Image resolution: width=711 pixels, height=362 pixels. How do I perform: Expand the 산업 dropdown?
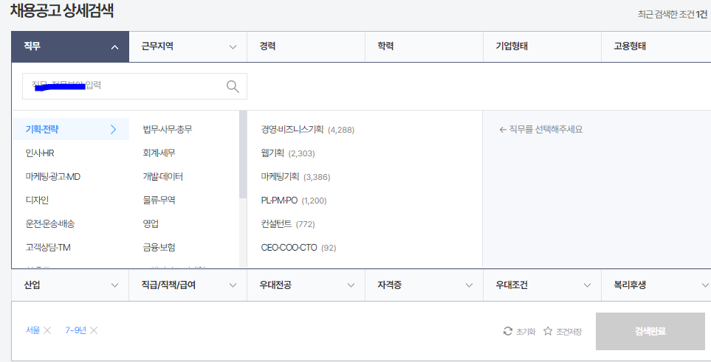pos(70,285)
